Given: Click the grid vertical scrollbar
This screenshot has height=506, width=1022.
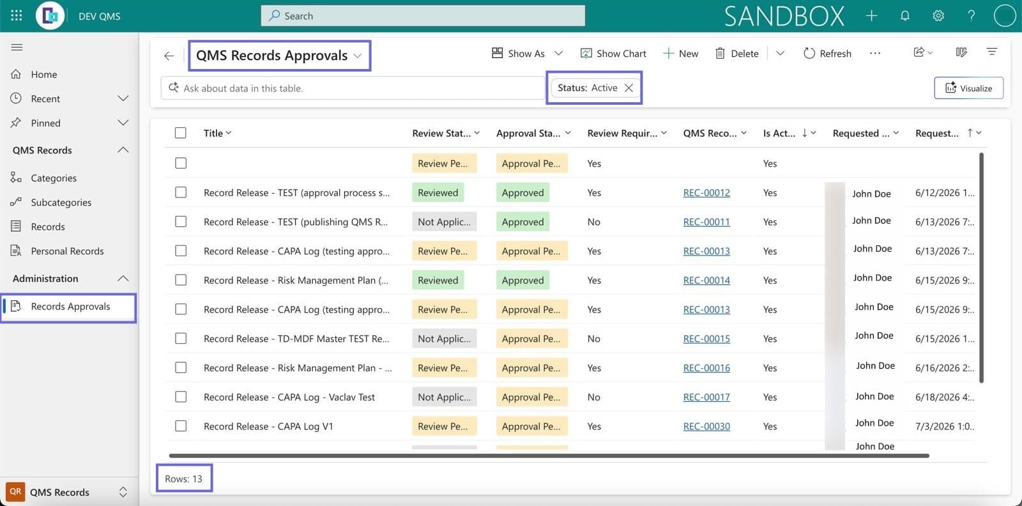Looking at the screenshot, I should [x=981, y=267].
